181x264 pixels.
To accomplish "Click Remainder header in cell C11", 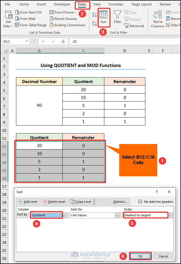I will 83,137.
